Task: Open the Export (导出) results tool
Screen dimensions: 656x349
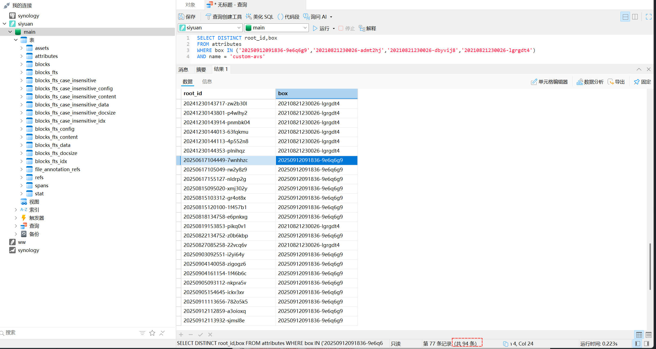Action: pos(616,82)
